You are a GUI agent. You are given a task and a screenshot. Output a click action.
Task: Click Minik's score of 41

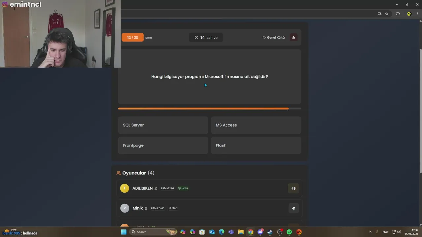[293, 208]
